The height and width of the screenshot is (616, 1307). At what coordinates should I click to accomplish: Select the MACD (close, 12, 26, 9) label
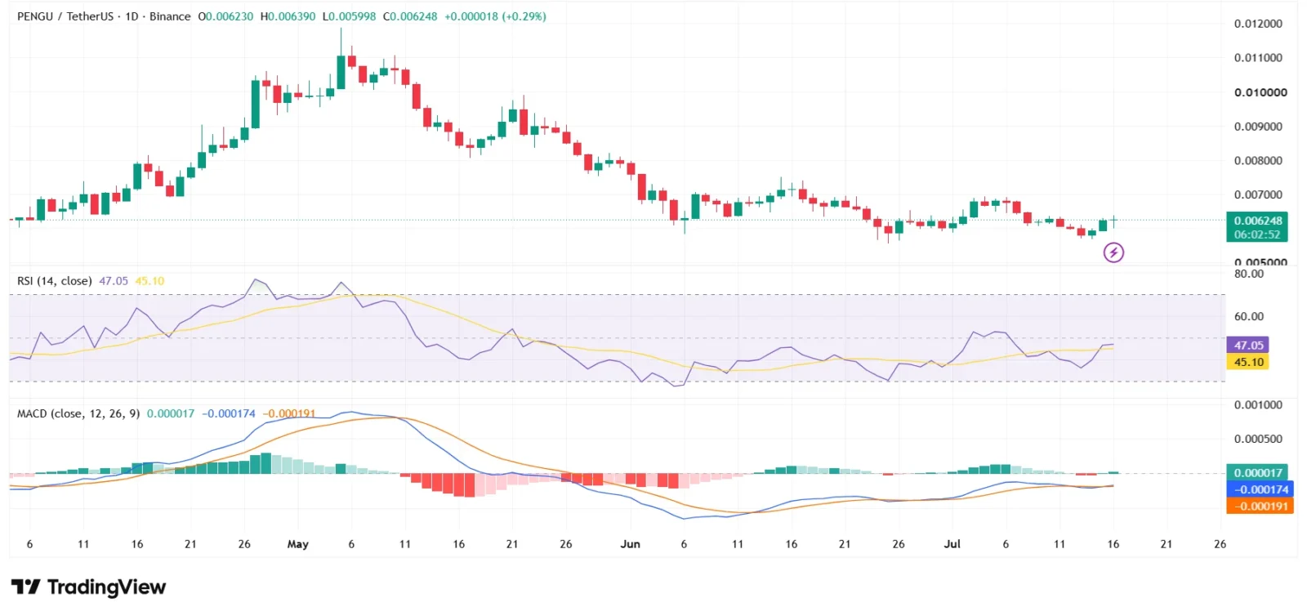[78, 413]
